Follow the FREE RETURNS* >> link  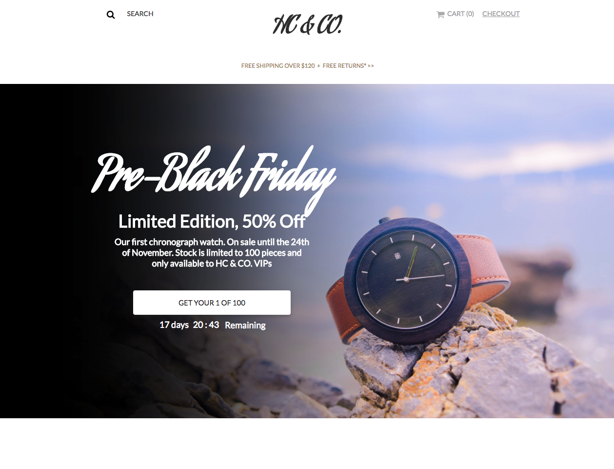(x=348, y=65)
